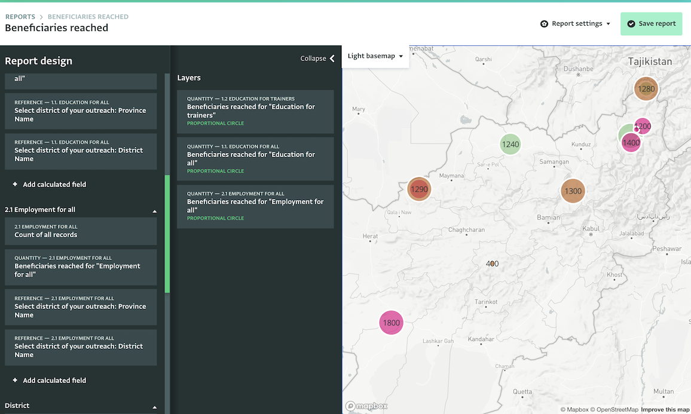691x414 pixels.
Task: Open the Light basemap dropdown
Action: [375, 56]
